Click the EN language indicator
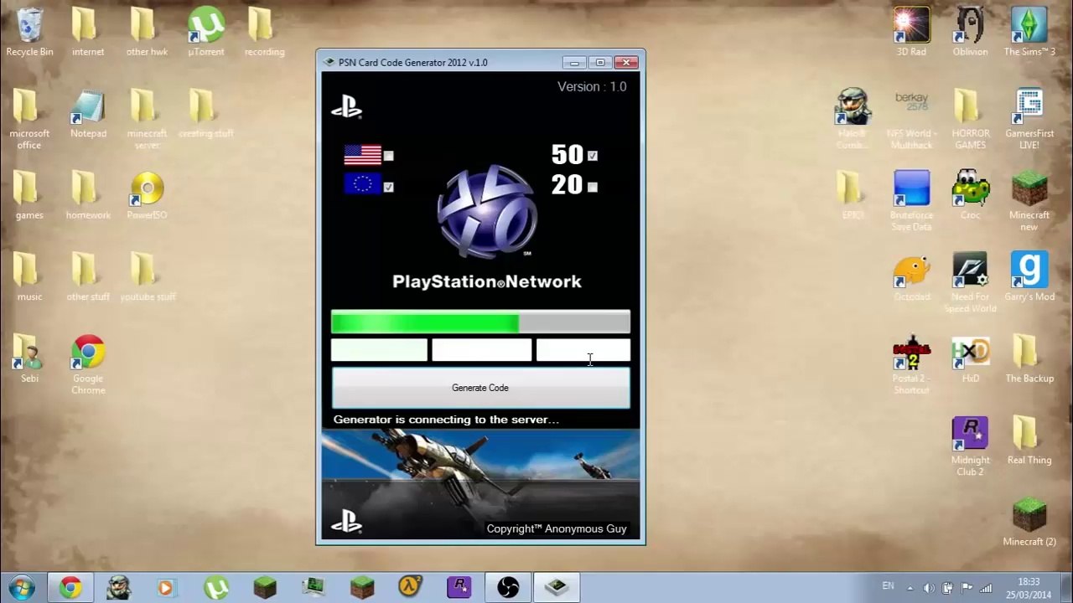 889,586
